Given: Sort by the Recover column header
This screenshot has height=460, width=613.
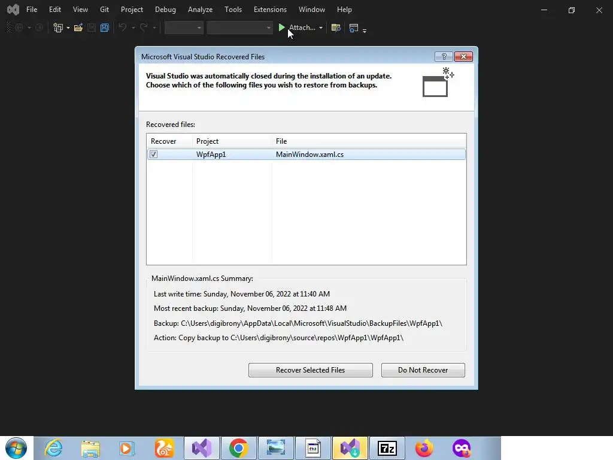Looking at the screenshot, I should [x=169, y=141].
